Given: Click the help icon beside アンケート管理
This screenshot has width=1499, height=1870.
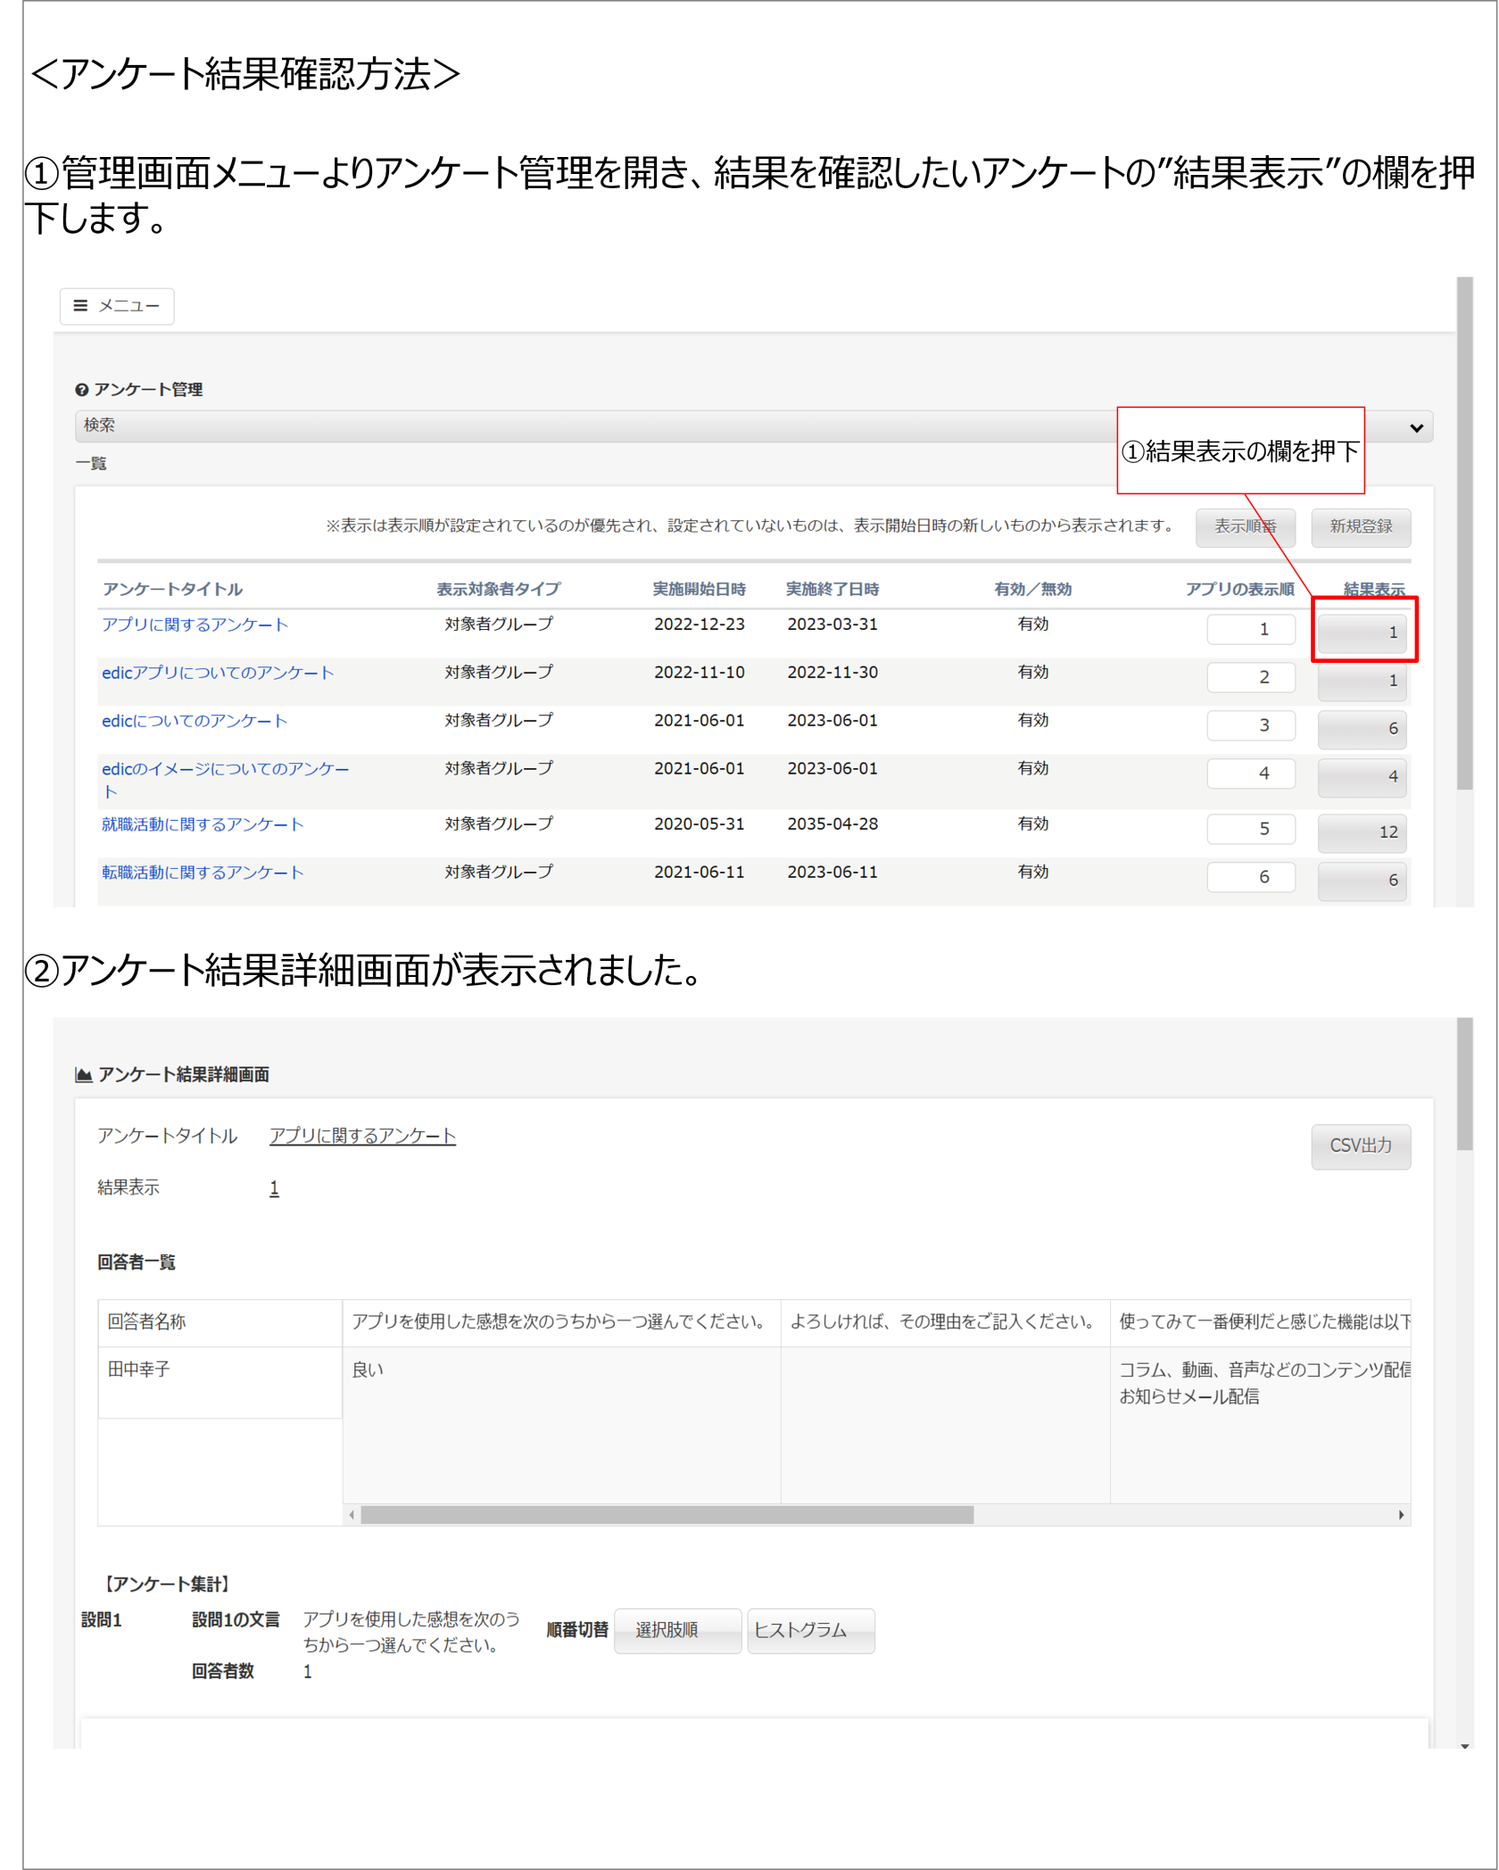Looking at the screenshot, I should point(82,390).
